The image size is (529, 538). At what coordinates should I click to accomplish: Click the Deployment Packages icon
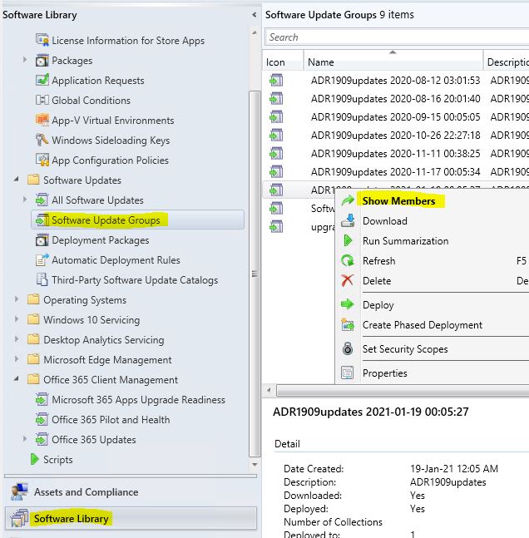42,239
